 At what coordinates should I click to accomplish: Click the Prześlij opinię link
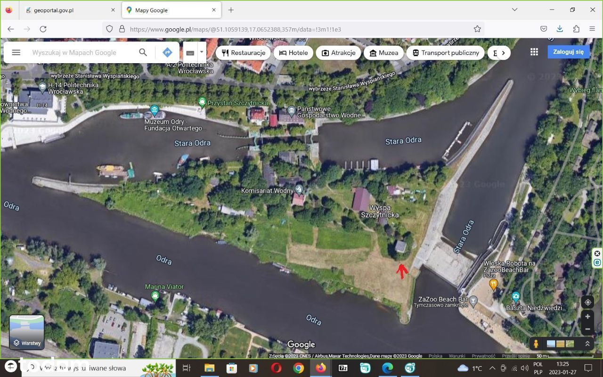pyautogui.click(x=516, y=356)
